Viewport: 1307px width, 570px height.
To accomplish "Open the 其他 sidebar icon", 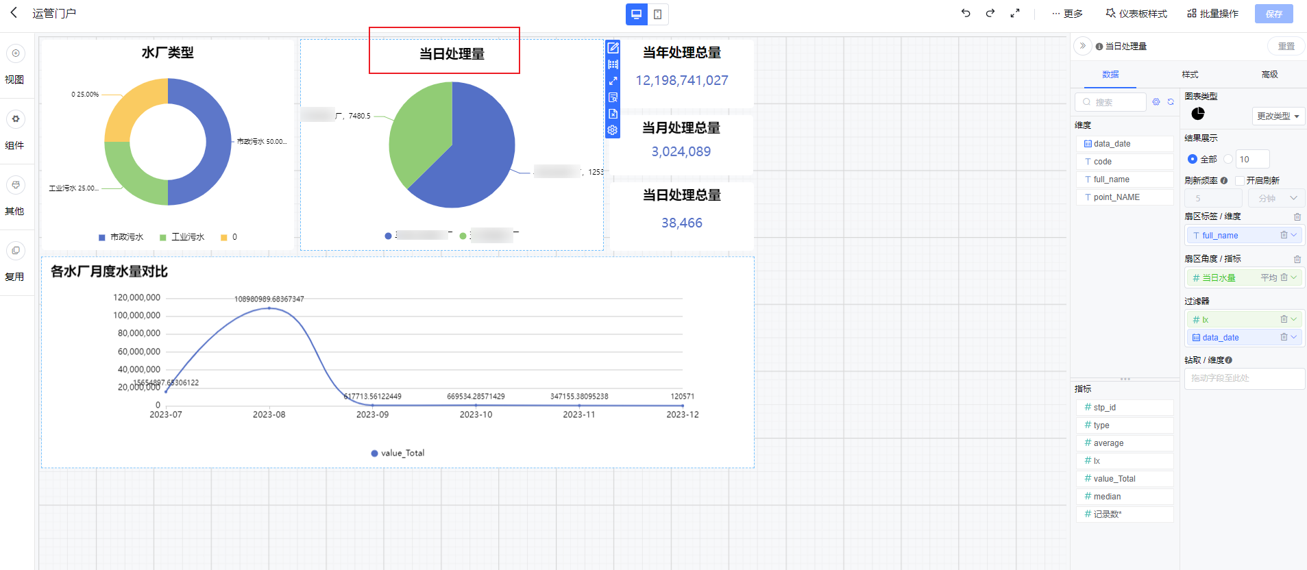I will (x=16, y=185).
